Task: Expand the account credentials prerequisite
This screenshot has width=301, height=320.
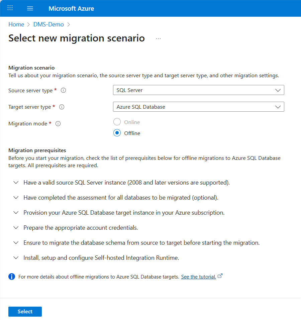Action: click(16, 228)
